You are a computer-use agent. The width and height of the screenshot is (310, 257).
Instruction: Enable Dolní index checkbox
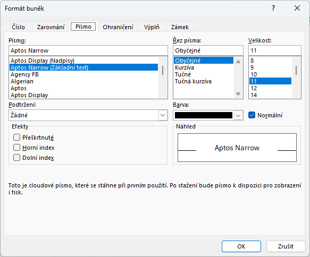coord(16,158)
